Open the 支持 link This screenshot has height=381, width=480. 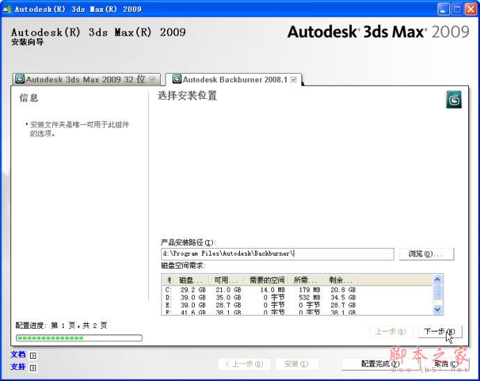(18, 367)
